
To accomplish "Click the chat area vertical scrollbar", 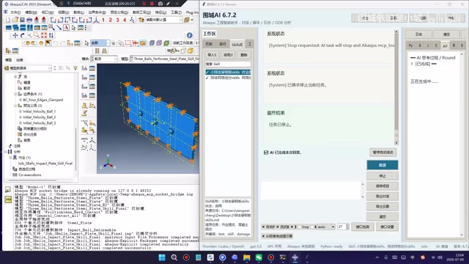I will pyautogui.click(x=396, y=87).
